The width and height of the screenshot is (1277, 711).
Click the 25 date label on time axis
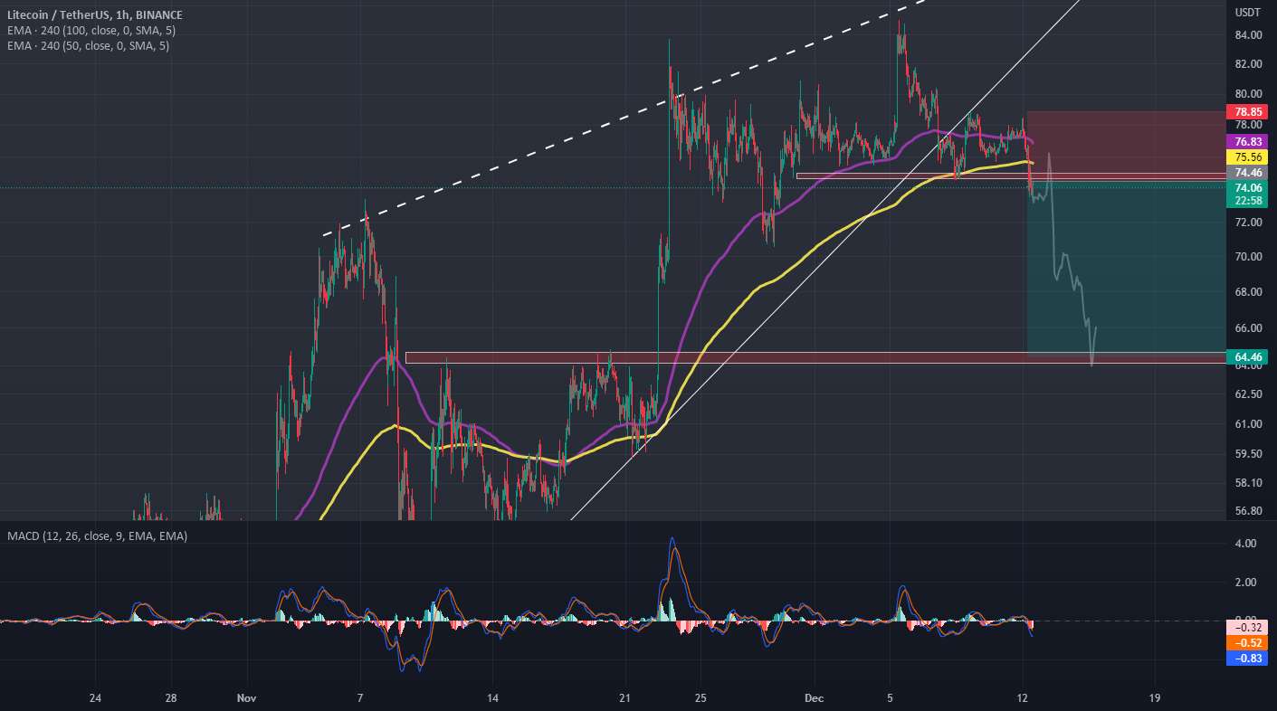point(700,698)
